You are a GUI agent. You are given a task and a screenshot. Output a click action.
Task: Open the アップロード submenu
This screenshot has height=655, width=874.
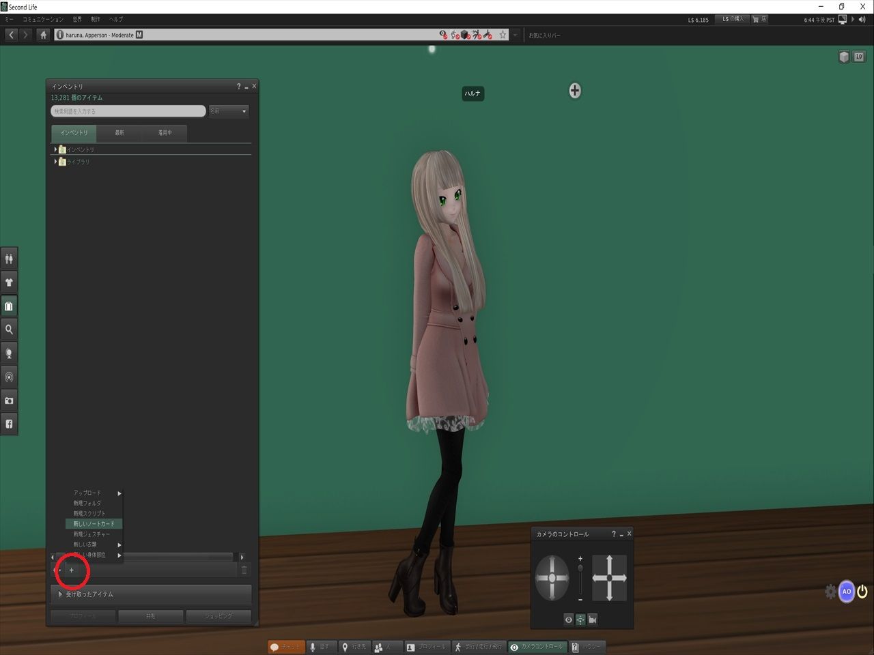[94, 493]
